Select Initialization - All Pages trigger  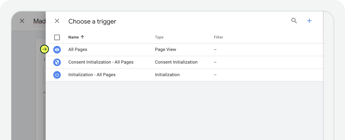point(92,75)
